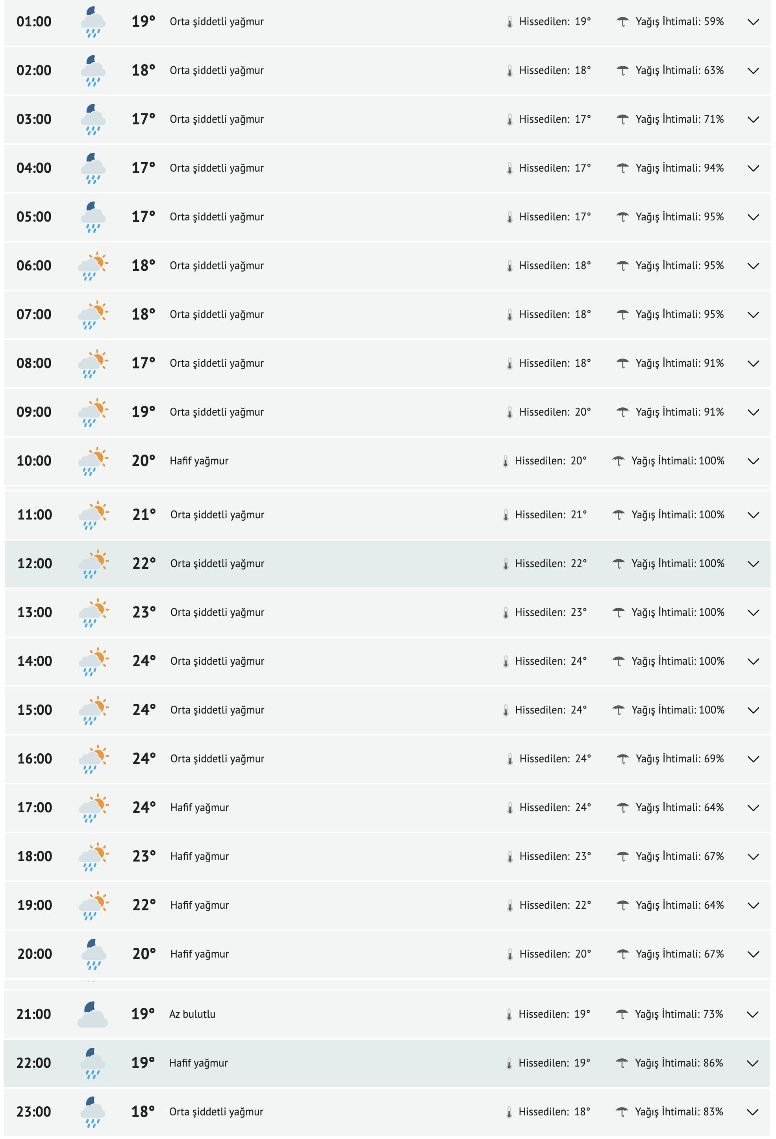Expand the 02:00 hourly forecast details
The width and height of the screenshot is (776, 1139).
(753, 71)
